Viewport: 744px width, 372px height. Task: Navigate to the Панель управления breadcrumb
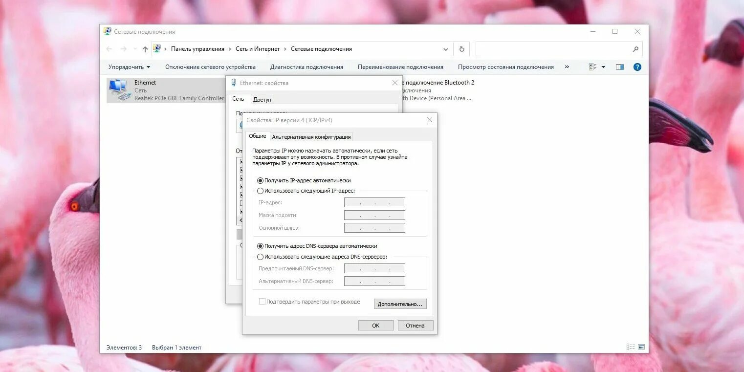(197, 49)
